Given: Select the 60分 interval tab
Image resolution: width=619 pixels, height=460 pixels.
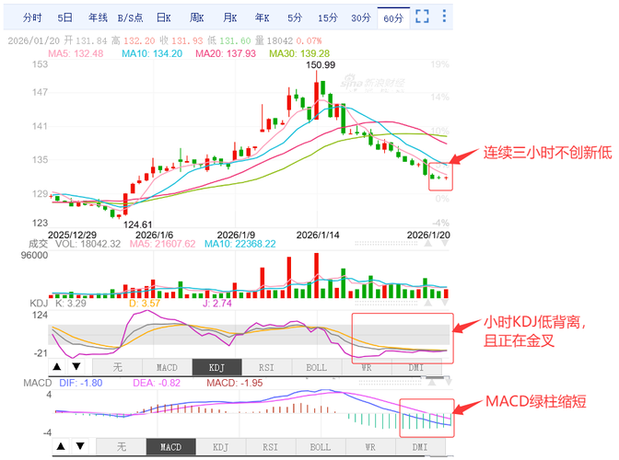Looking at the screenshot, I should (393, 18).
